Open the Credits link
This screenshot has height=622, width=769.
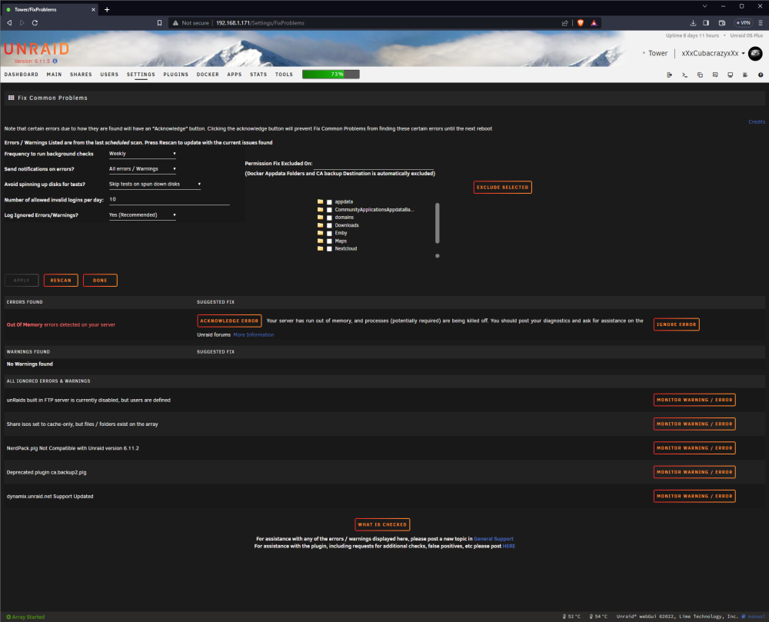pyautogui.click(x=757, y=122)
